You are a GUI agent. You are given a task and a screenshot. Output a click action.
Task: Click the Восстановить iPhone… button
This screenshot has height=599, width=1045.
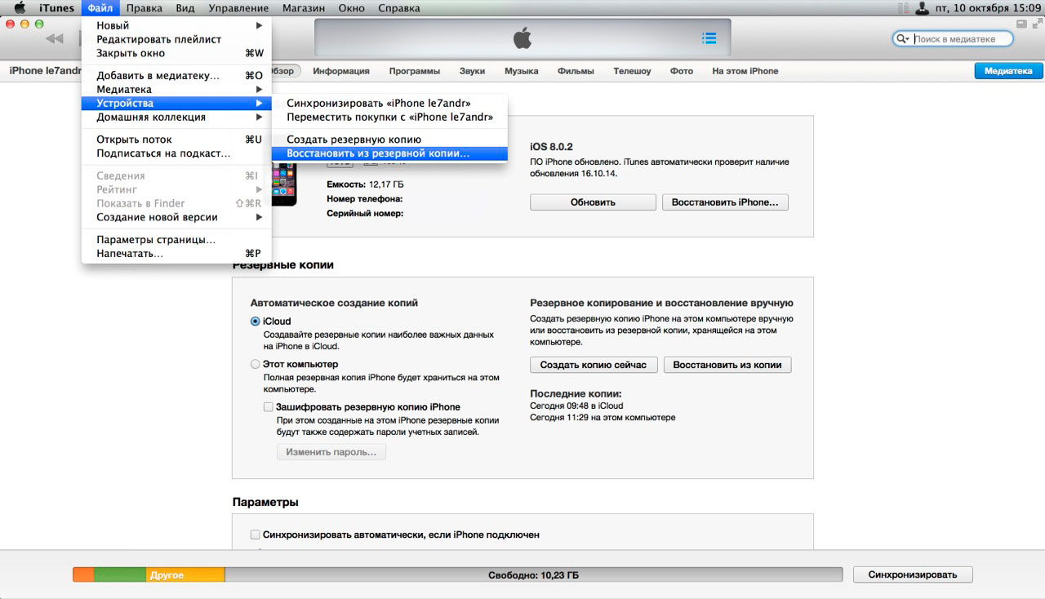coord(725,202)
